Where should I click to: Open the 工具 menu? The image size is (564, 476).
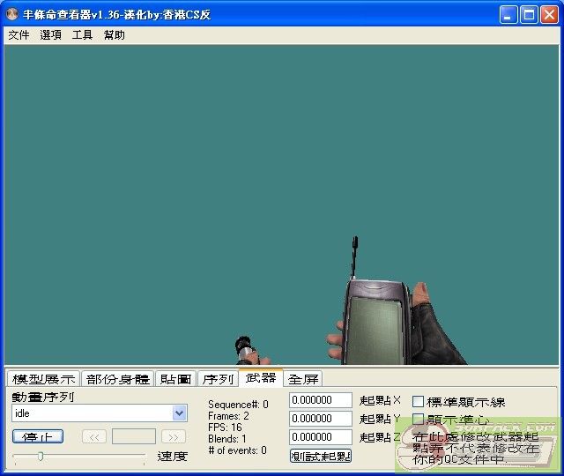pyautogui.click(x=82, y=35)
